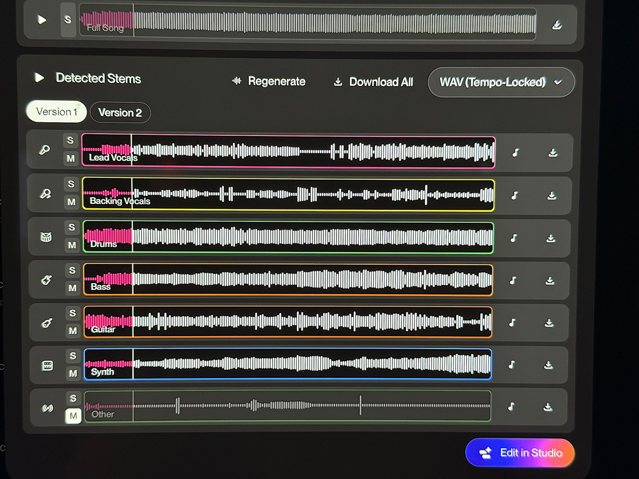The image size is (639, 479).
Task: Click the music note icon for Drums
Action: point(514,238)
